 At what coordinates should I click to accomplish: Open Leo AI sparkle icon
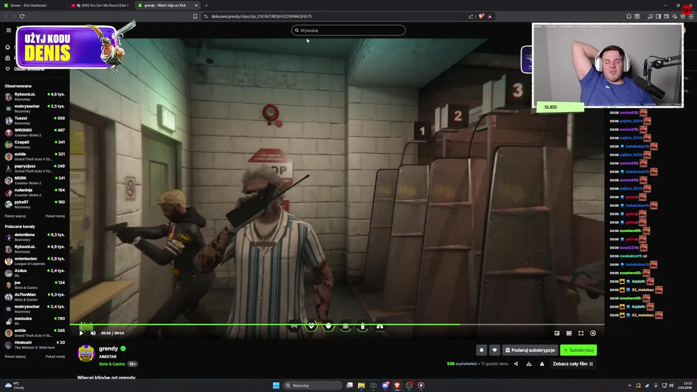click(675, 16)
